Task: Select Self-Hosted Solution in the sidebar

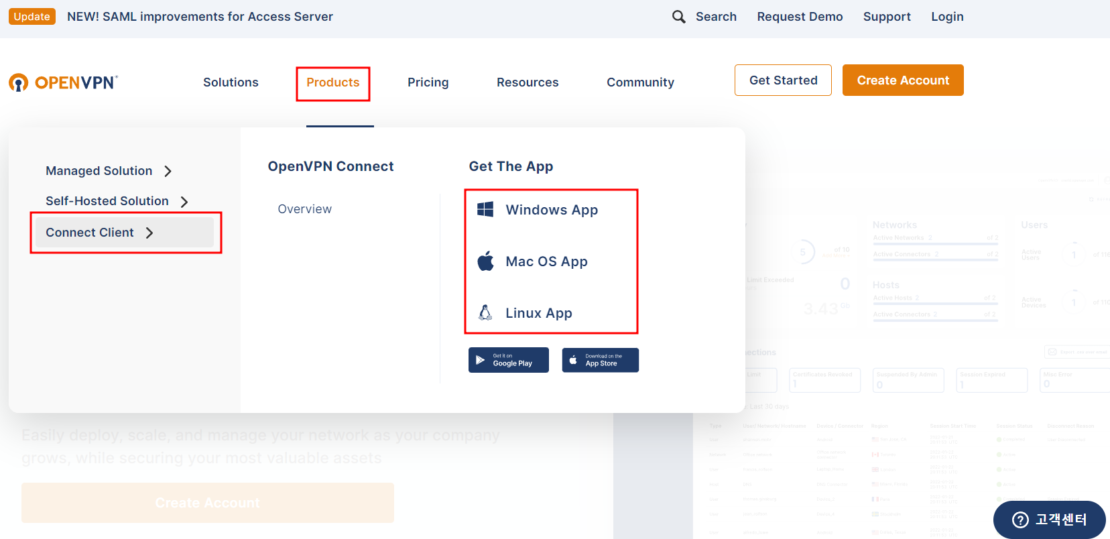Action: (x=107, y=201)
